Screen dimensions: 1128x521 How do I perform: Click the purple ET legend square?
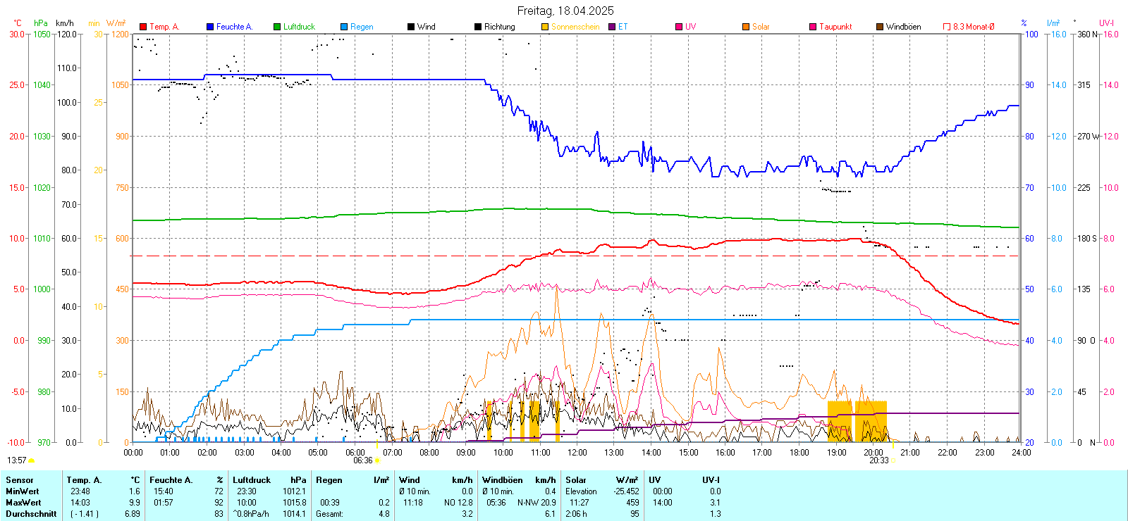[x=612, y=27]
